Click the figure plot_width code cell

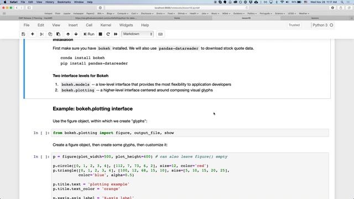pos(190,176)
